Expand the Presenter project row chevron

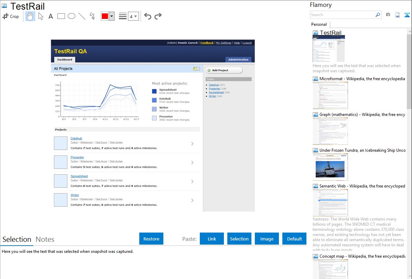(x=192, y=162)
